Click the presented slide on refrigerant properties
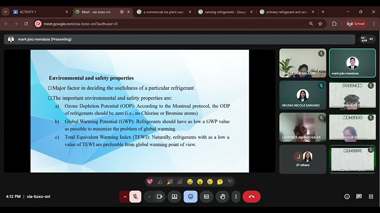This screenshot has width=380, height=213. 140,111
